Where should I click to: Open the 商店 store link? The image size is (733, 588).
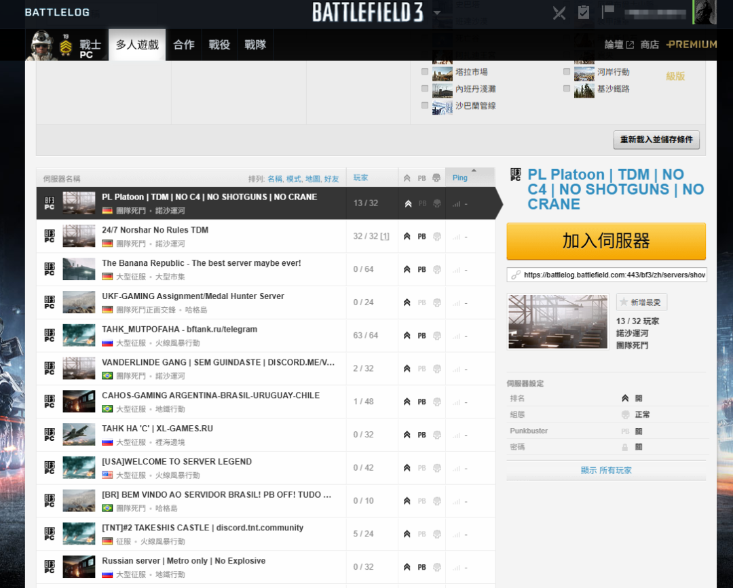click(x=650, y=44)
